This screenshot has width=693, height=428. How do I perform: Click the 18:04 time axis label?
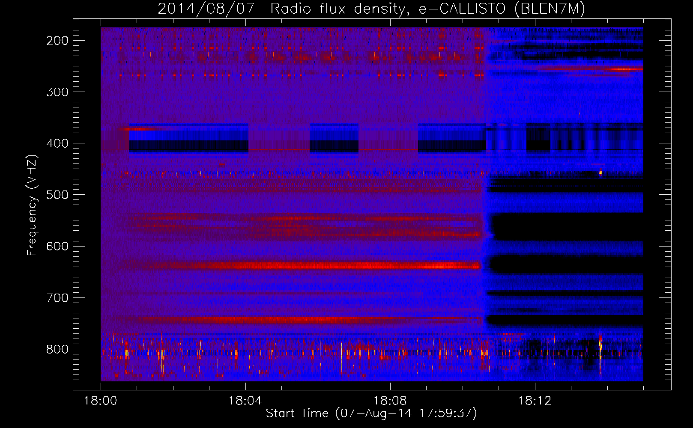[245, 401]
